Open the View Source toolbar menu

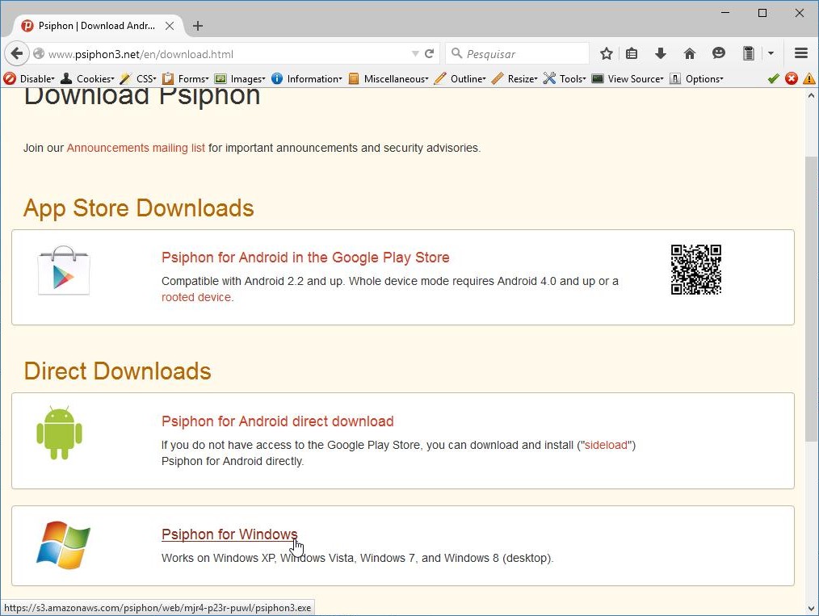(628, 79)
